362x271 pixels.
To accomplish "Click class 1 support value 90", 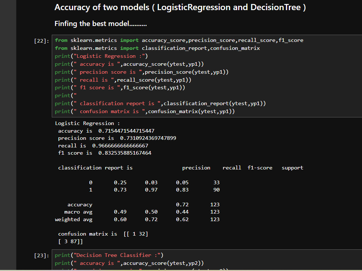I will coord(216,190).
